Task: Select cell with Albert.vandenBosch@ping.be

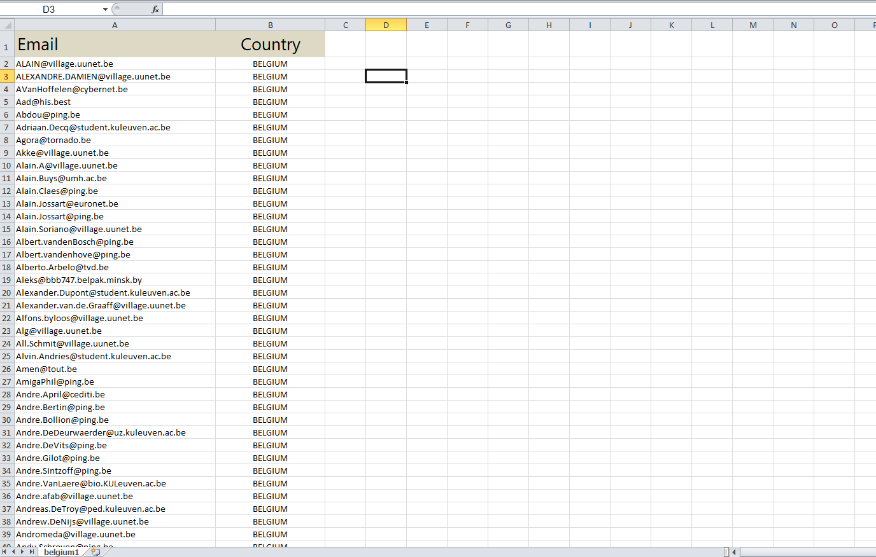Action: coord(115,242)
